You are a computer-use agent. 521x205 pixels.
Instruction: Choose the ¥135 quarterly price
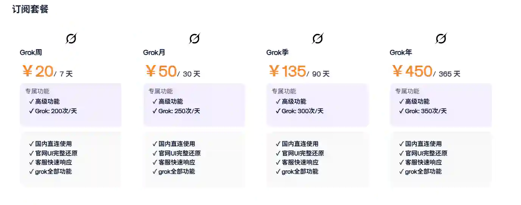[288, 71]
